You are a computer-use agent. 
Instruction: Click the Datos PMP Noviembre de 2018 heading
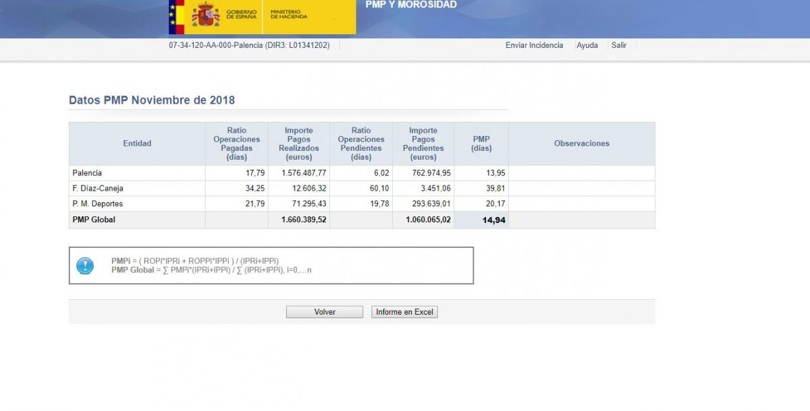pos(152,100)
